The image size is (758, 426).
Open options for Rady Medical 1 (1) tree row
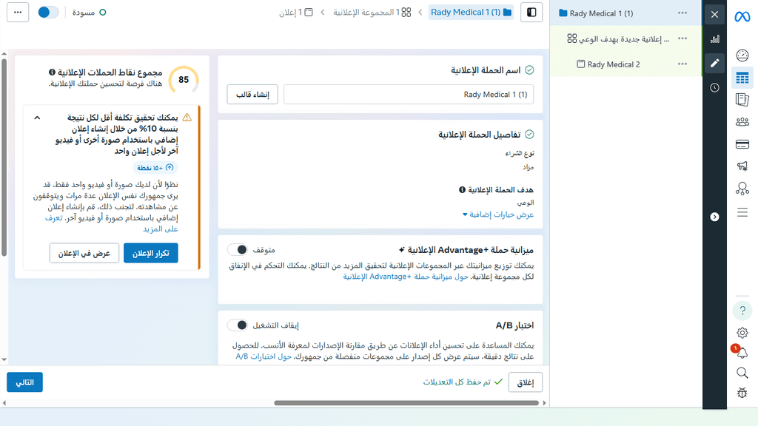682,13
